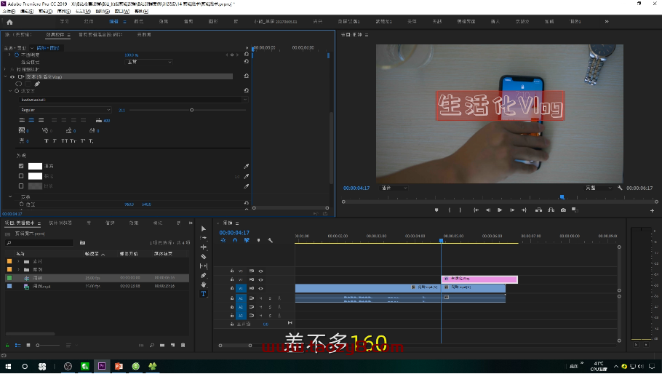
Task: Select the Ripple Edit tool
Action: (x=204, y=247)
